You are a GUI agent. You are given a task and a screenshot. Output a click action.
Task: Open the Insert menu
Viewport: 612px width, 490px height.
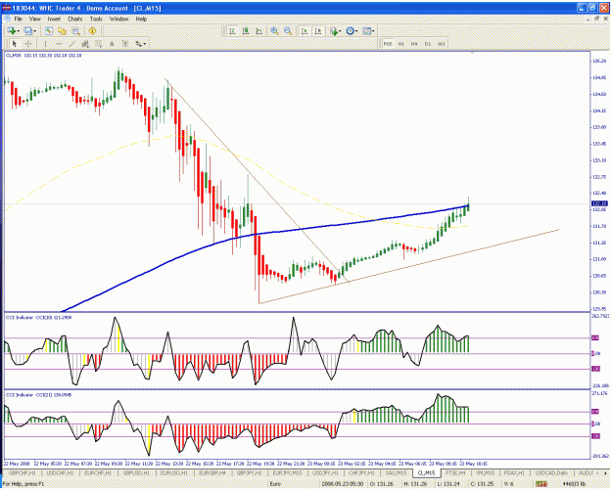click(x=54, y=19)
